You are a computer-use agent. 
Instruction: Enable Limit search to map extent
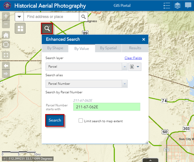[81, 121]
